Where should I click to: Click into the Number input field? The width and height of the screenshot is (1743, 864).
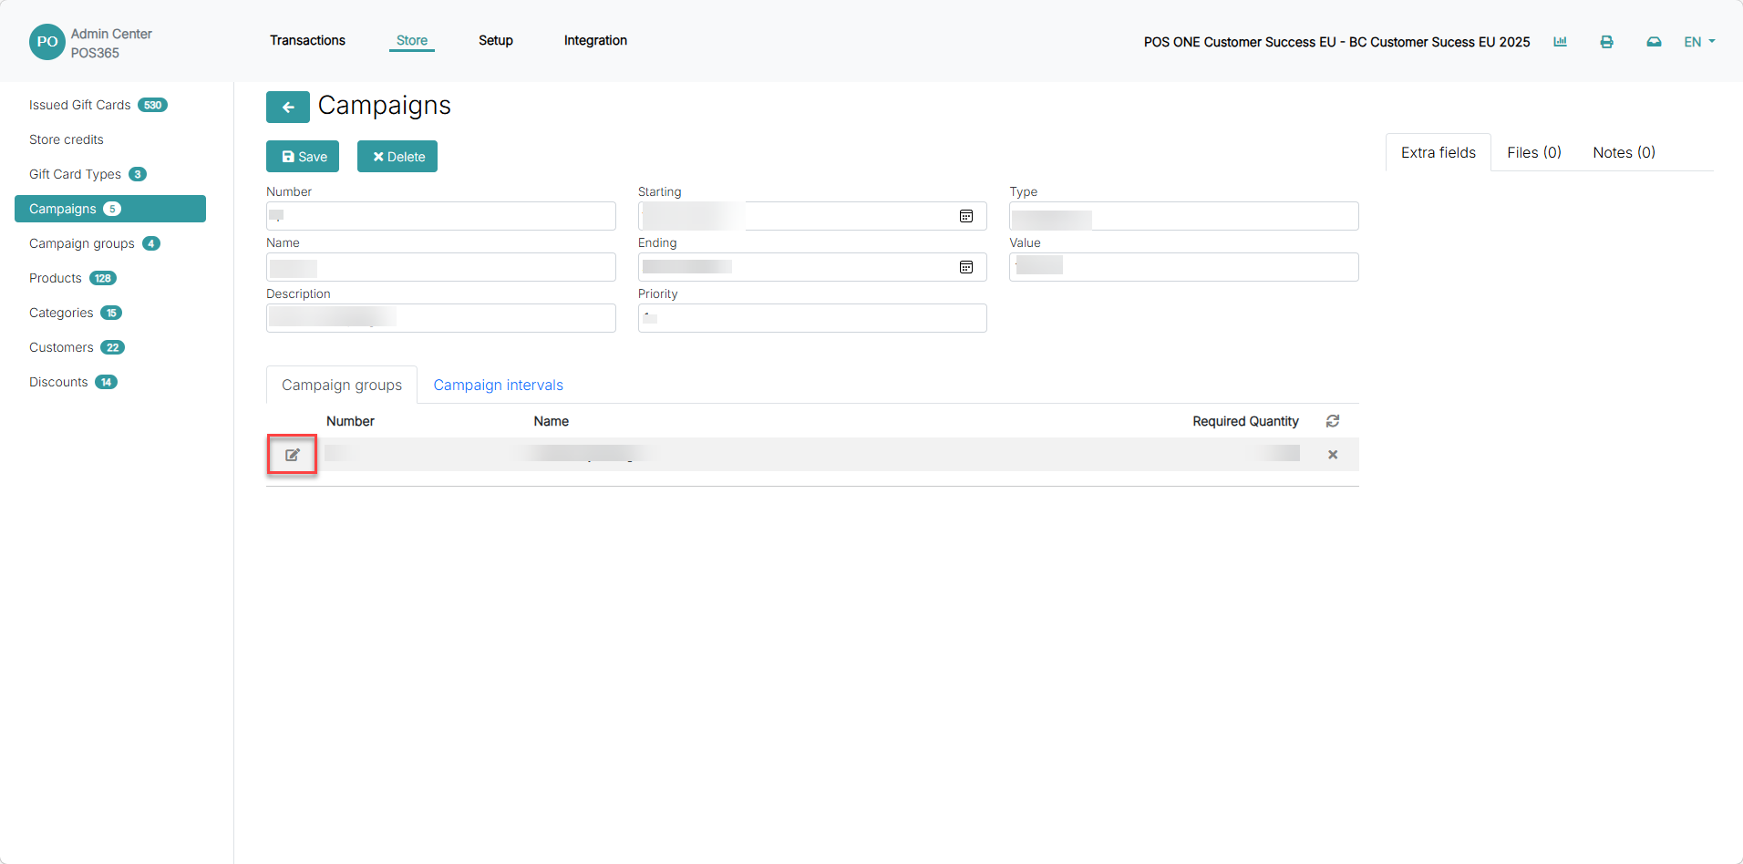click(441, 216)
